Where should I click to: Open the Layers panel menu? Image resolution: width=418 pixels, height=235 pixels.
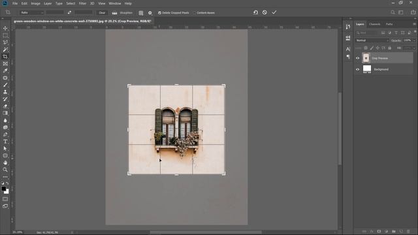(414, 24)
